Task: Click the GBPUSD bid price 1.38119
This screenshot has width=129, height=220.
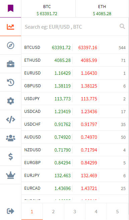Action: click(x=63, y=86)
